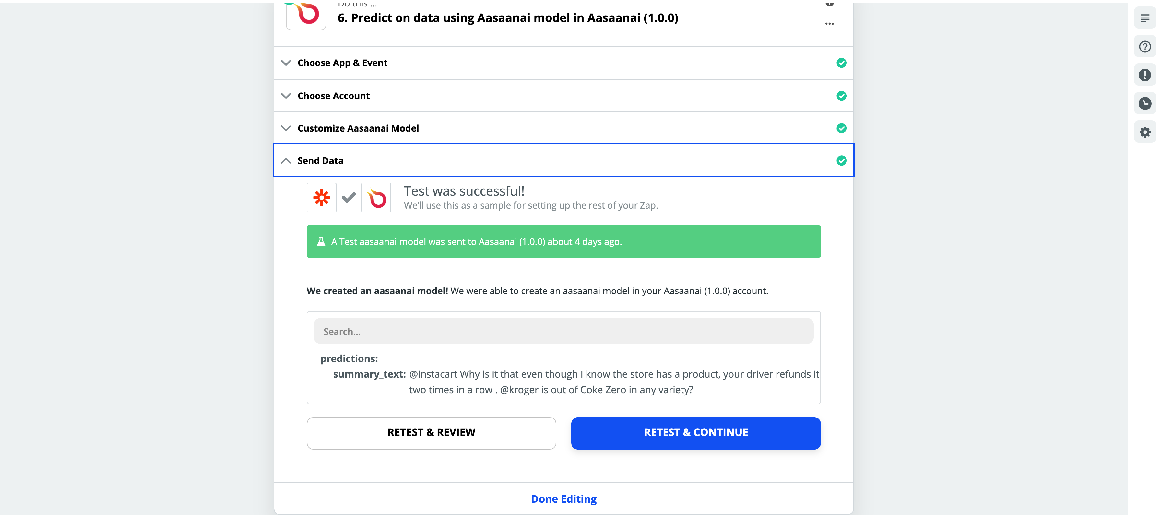
Task: Open the Zap history clock icon
Action: (x=1144, y=104)
